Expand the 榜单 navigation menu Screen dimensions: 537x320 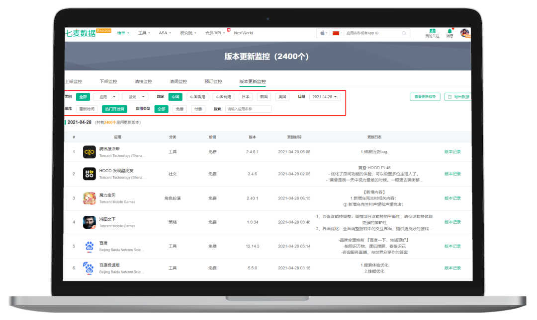pos(123,33)
